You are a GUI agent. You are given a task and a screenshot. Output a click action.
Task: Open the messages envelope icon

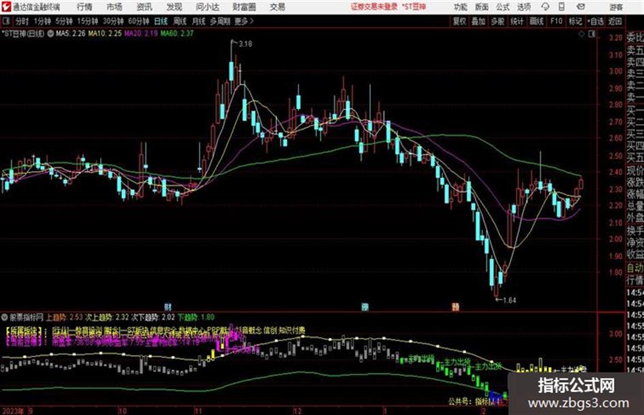click(581, 7)
